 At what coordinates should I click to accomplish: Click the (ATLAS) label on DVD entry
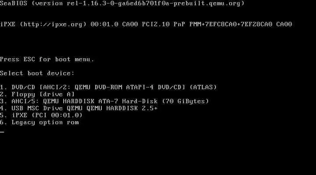[203, 87]
